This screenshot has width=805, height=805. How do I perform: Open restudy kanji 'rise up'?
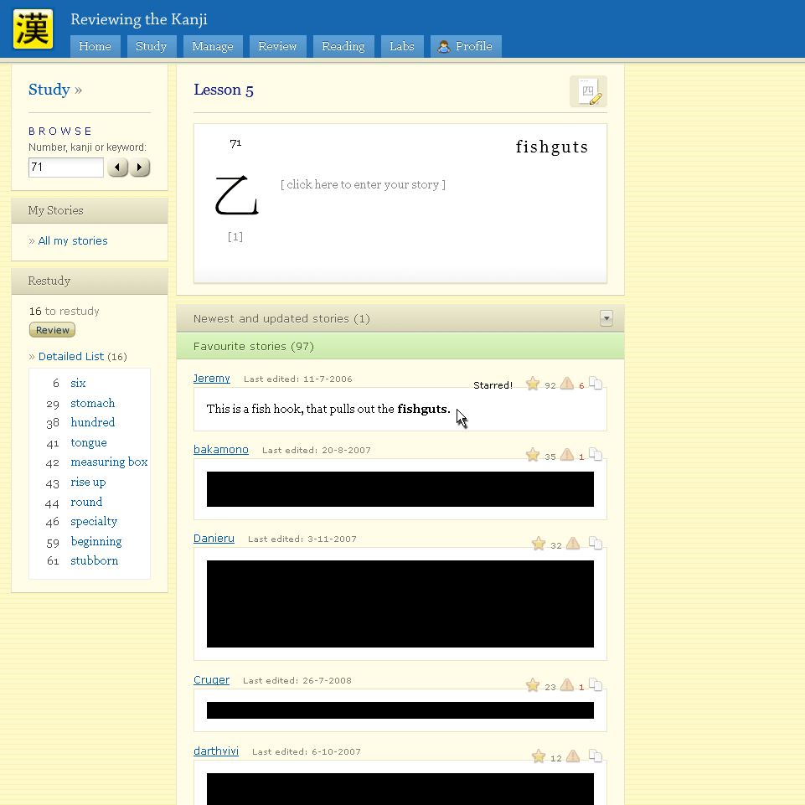(88, 482)
